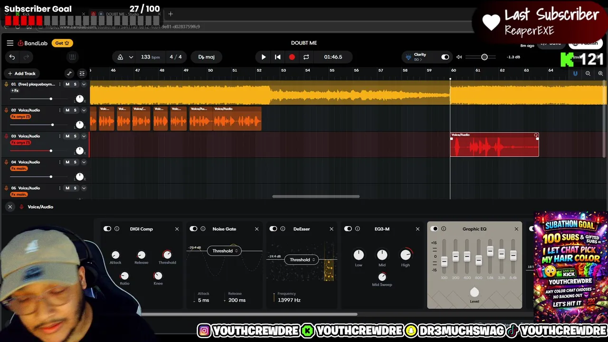Toggle the loop cycle icon

(x=306, y=57)
